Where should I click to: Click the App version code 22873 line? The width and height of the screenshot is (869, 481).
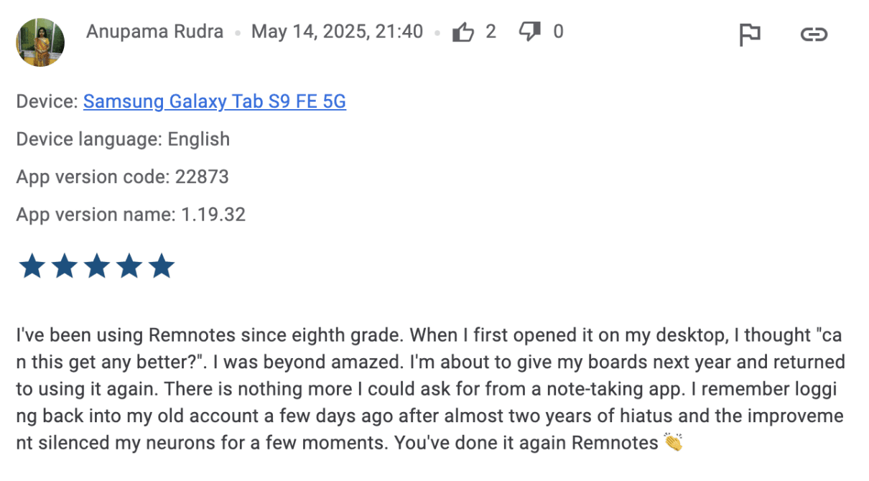pyautogui.click(x=122, y=177)
